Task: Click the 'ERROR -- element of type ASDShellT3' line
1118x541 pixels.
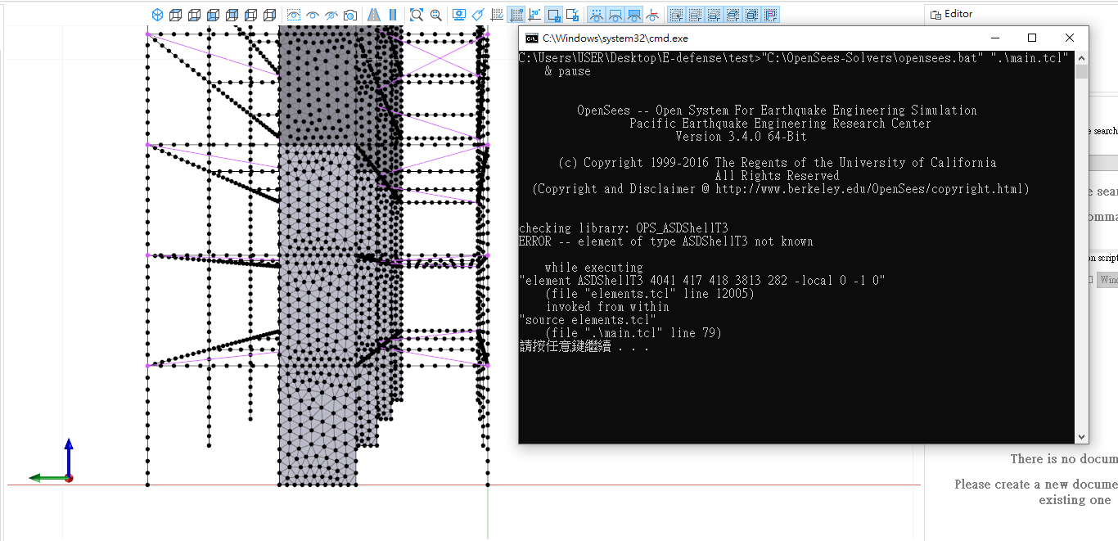Action: click(666, 241)
